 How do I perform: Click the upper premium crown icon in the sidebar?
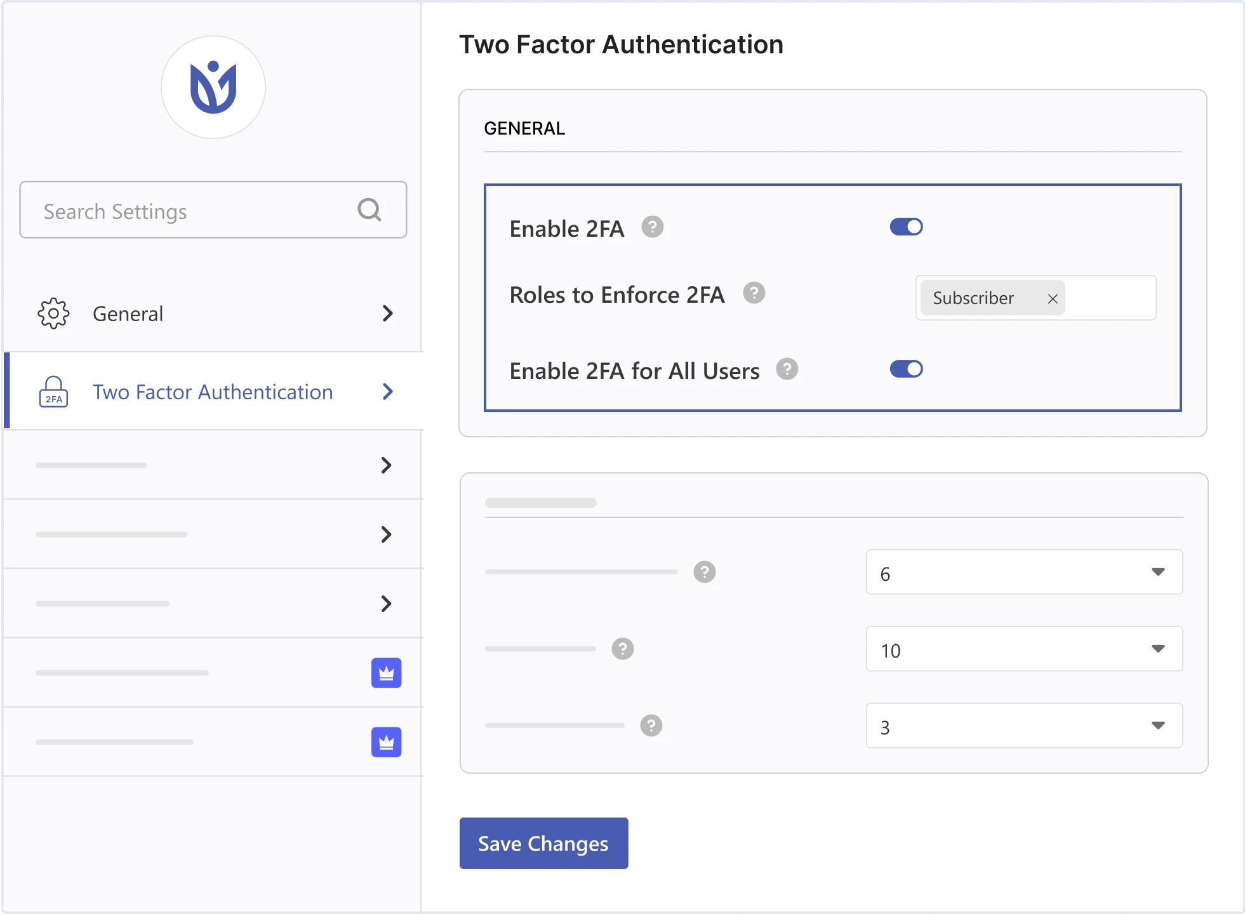click(386, 673)
